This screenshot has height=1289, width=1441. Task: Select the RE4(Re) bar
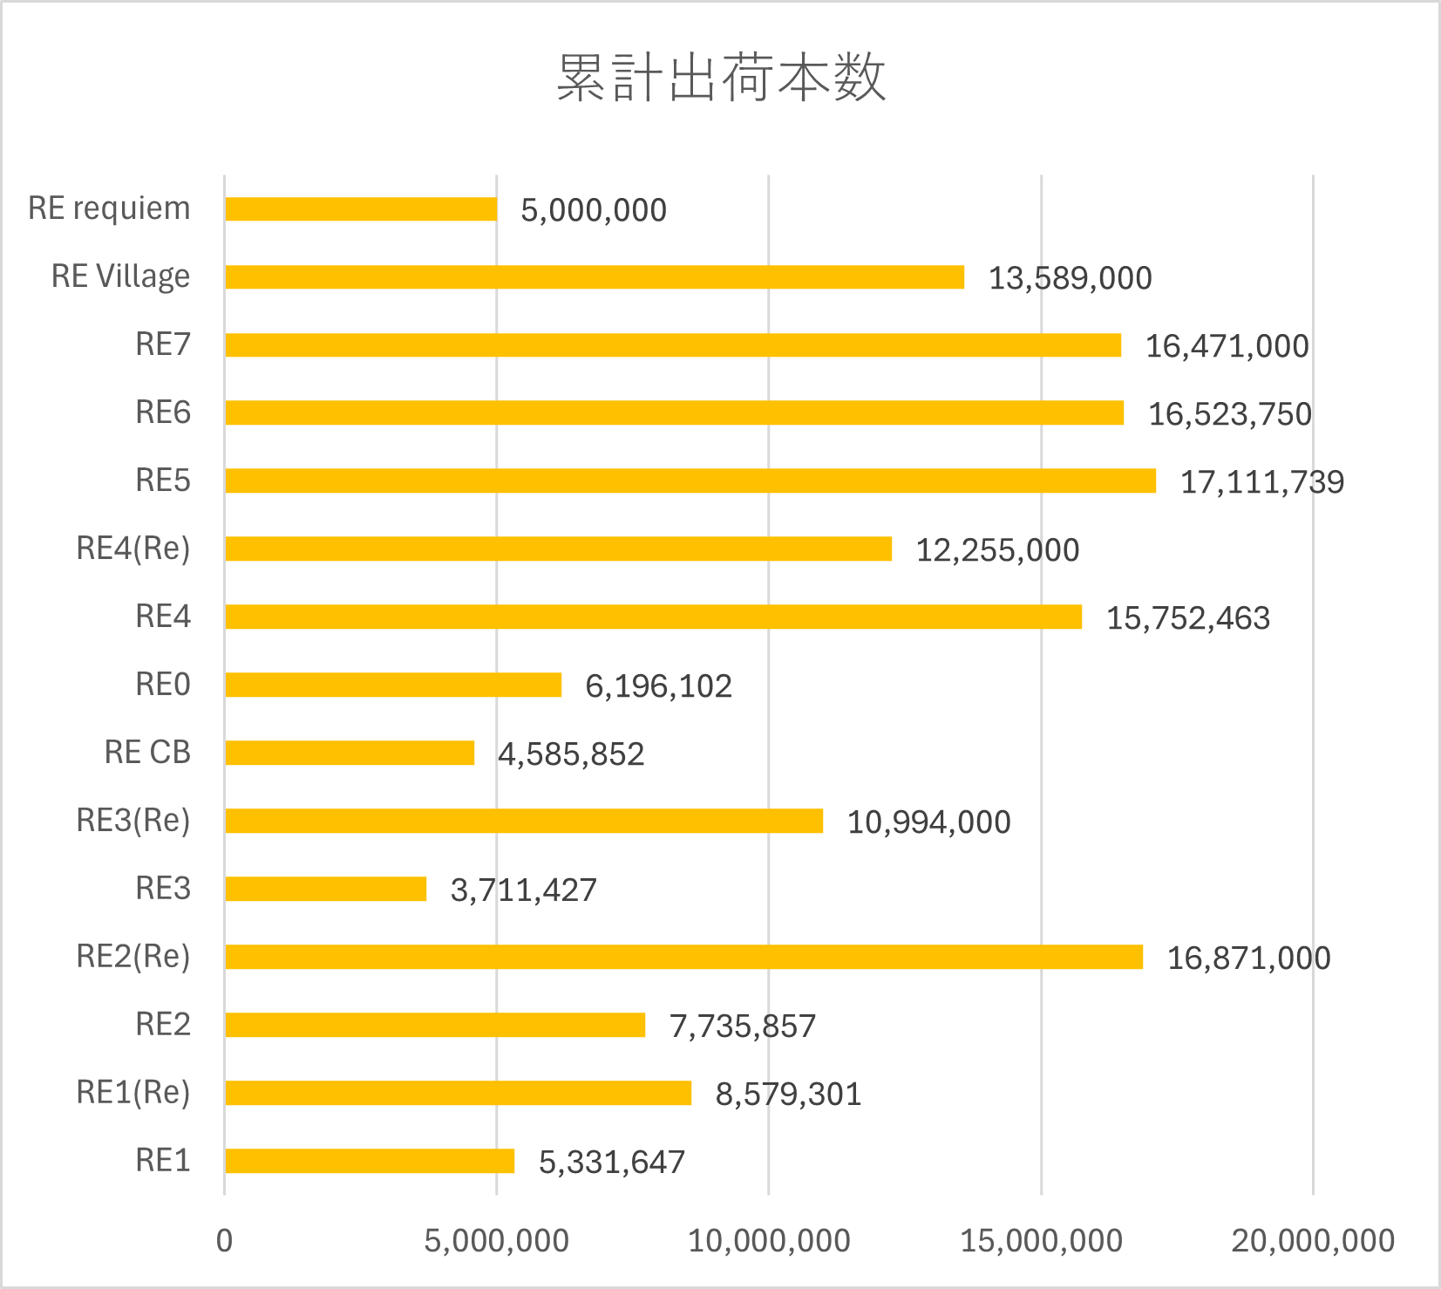(x=558, y=549)
